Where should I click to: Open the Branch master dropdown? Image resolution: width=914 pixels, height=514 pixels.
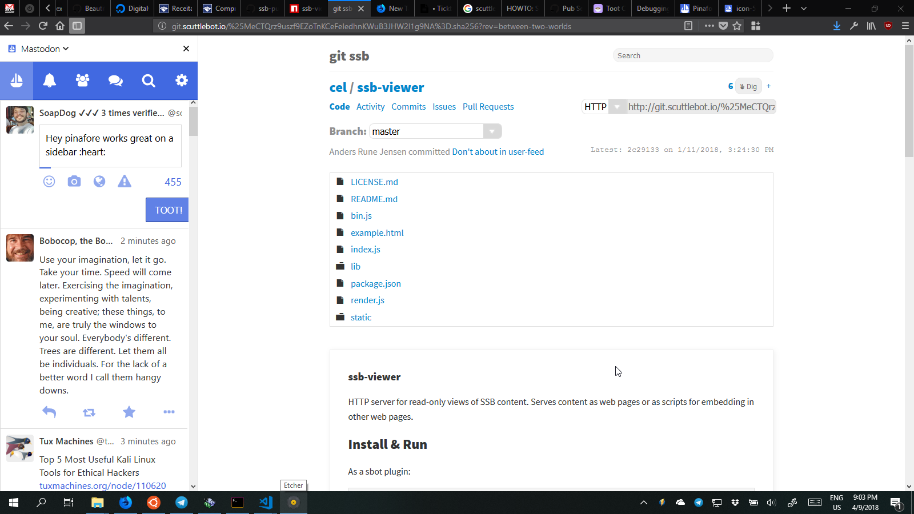(x=435, y=131)
